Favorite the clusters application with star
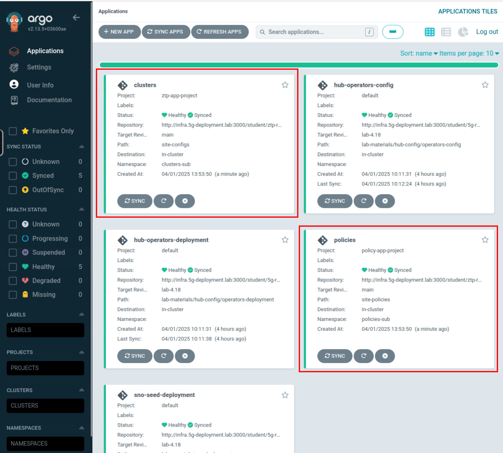503x453 pixels. [x=285, y=85]
